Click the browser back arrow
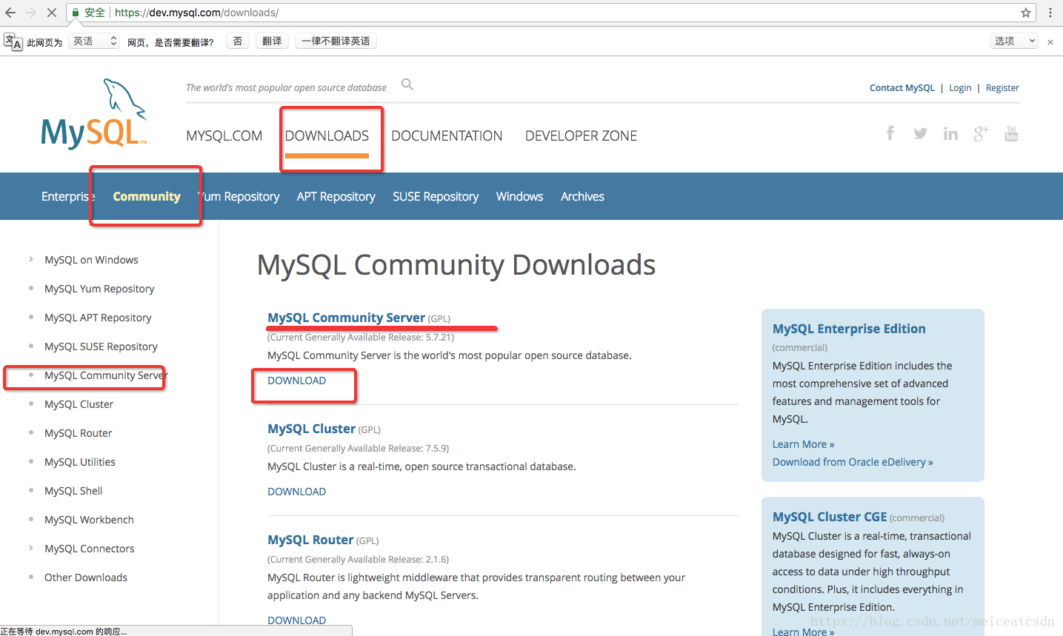 point(10,13)
